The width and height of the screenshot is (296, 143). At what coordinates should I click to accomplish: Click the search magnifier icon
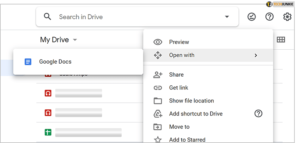tap(48, 17)
